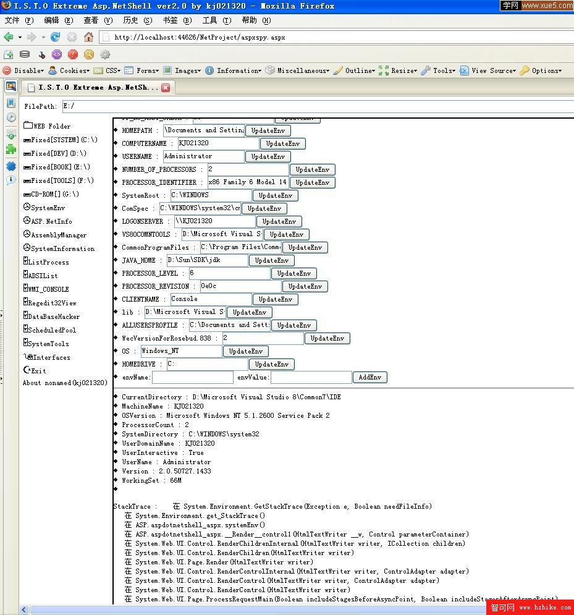Click the joystick-shaped toolbar icon
Viewport: 574px width, 615px height.
click(x=41, y=54)
